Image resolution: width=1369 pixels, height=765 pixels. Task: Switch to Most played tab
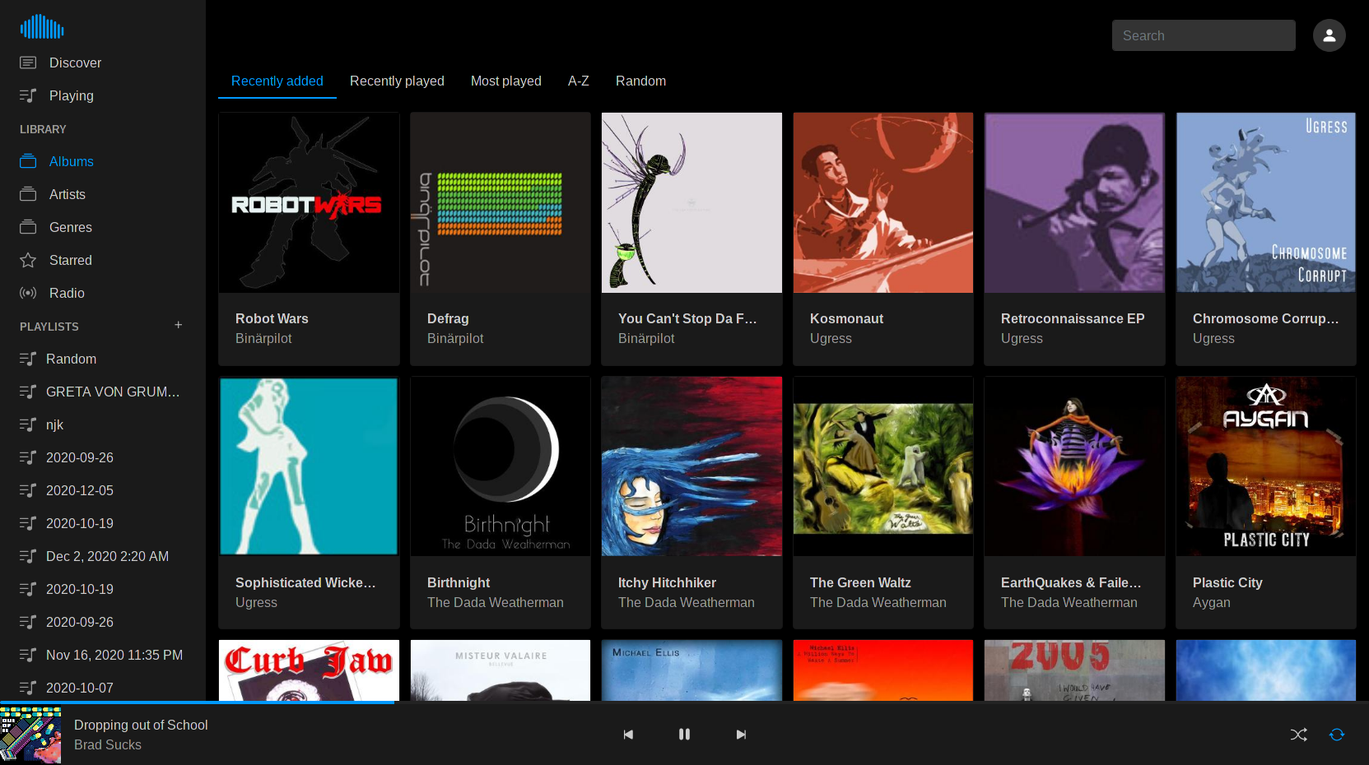point(506,81)
